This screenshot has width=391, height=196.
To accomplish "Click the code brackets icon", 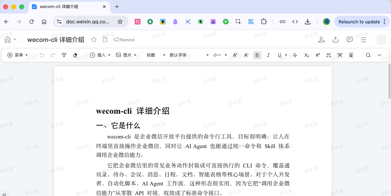I will point(295,22).
